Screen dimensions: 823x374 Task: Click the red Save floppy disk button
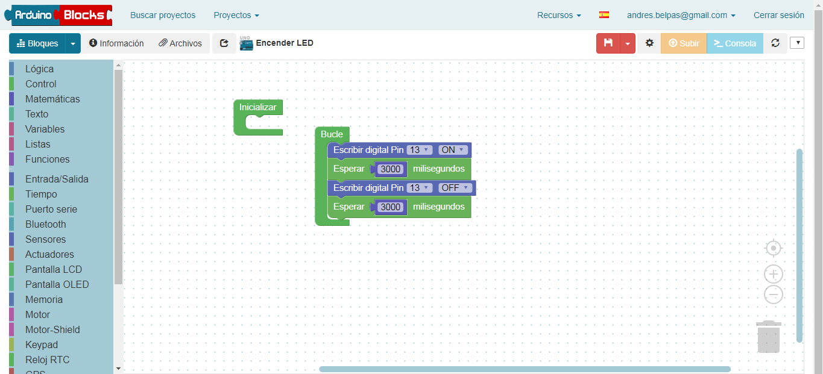[608, 43]
